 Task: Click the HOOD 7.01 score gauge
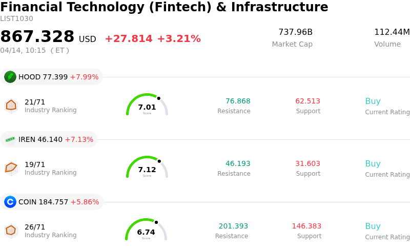click(x=147, y=105)
